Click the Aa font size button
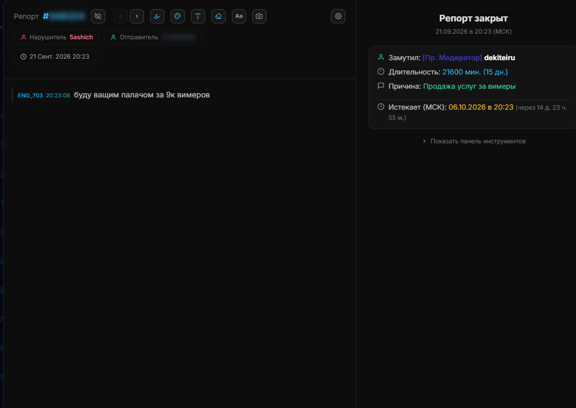 (x=239, y=16)
